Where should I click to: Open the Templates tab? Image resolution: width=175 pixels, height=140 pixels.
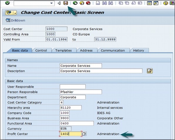click(64, 50)
